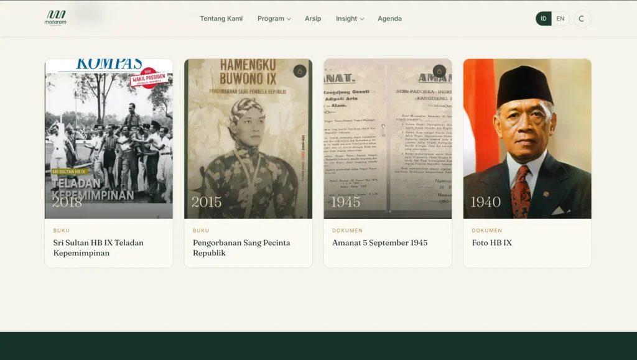Click the Mataram logo in the header
The height and width of the screenshot is (360, 637).
point(55,18)
